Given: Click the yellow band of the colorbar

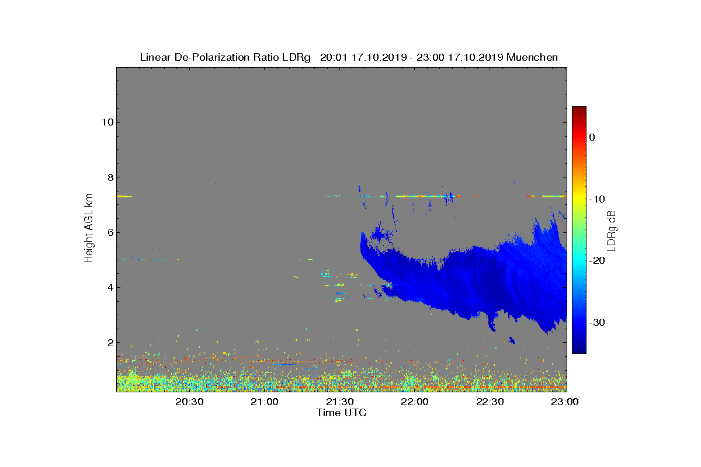Looking at the screenshot, I should point(579,199).
